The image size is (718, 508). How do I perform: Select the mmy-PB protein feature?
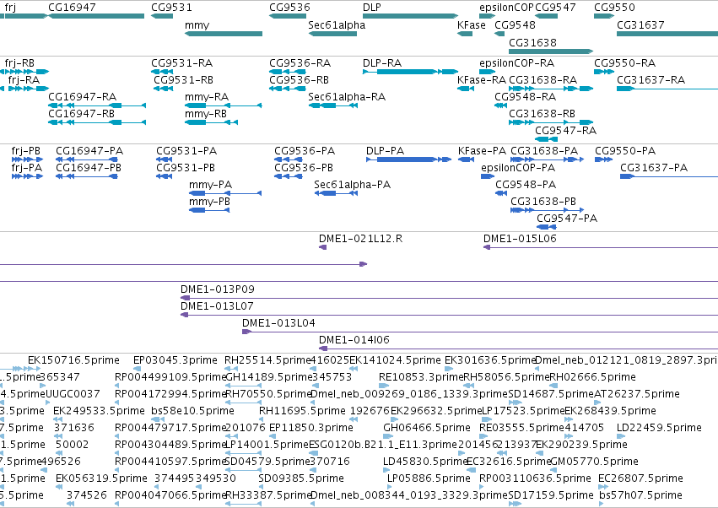(209, 210)
